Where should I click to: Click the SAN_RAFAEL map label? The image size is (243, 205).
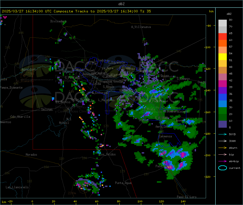tap(99, 74)
